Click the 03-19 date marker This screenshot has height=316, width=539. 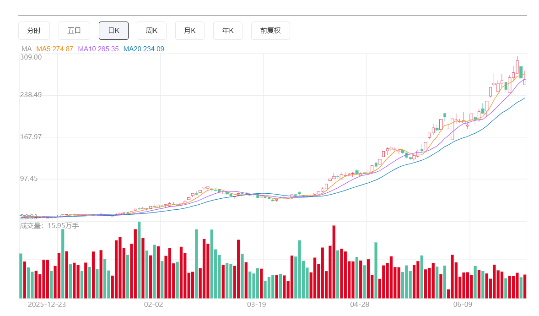(256, 304)
